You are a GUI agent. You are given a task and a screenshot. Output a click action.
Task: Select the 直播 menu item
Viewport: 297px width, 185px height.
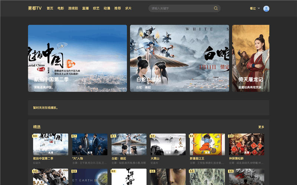tap(85, 8)
